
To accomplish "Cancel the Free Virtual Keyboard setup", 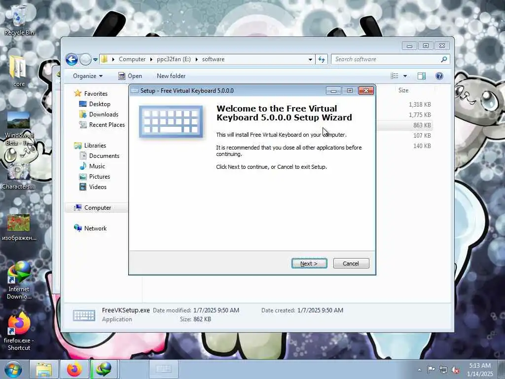I will (x=351, y=264).
